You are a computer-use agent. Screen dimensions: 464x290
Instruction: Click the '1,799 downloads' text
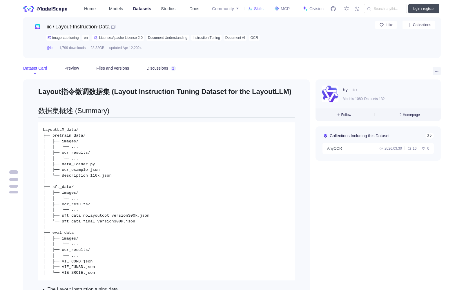pyautogui.click(x=72, y=48)
